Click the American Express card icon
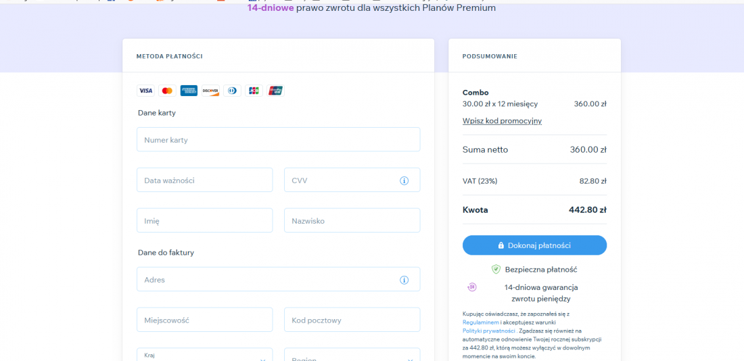Viewport: 744px width, 361px height. click(x=189, y=91)
